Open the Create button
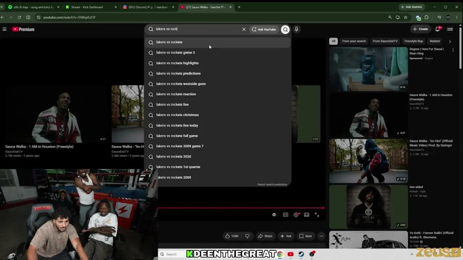Image resolution: width=463 pixels, height=260 pixels. [x=420, y=29]
